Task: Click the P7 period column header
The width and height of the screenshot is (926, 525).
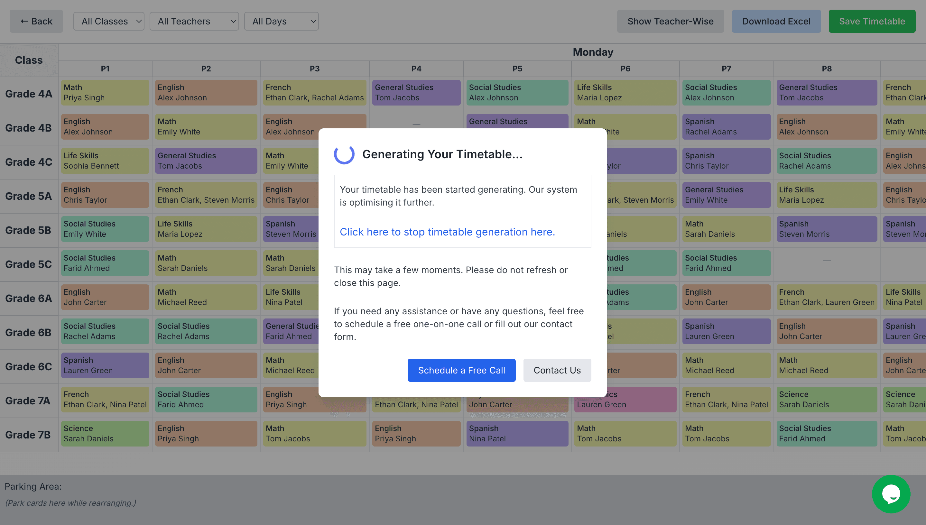Action: tap(726, 69)
